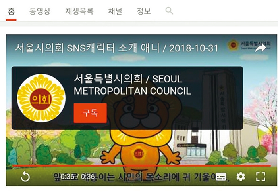Seek on the red video progress bar
The width and height of the screenshot is (278, 194).
141,166
